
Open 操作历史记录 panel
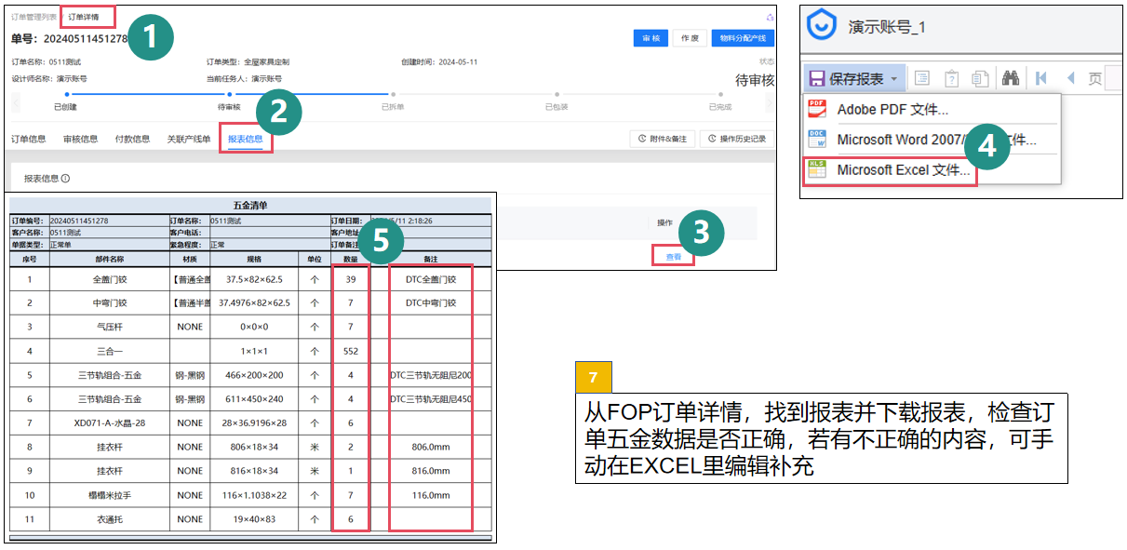[x=736, y=139]
